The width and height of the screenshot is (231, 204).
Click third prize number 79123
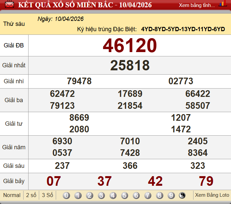(x=62, y=106)
